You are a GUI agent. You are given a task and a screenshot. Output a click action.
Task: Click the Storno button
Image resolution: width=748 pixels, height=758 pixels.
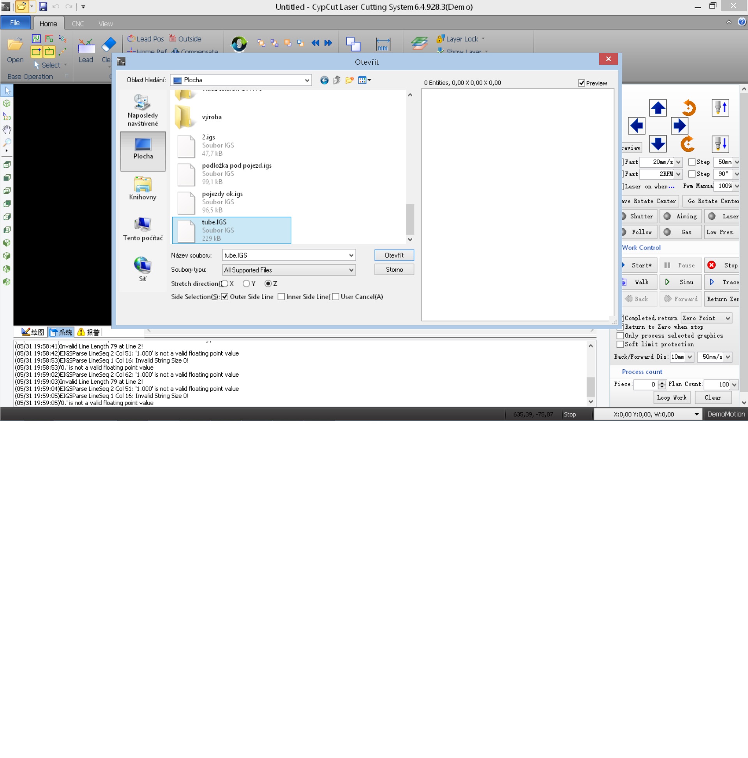point(394,270)
